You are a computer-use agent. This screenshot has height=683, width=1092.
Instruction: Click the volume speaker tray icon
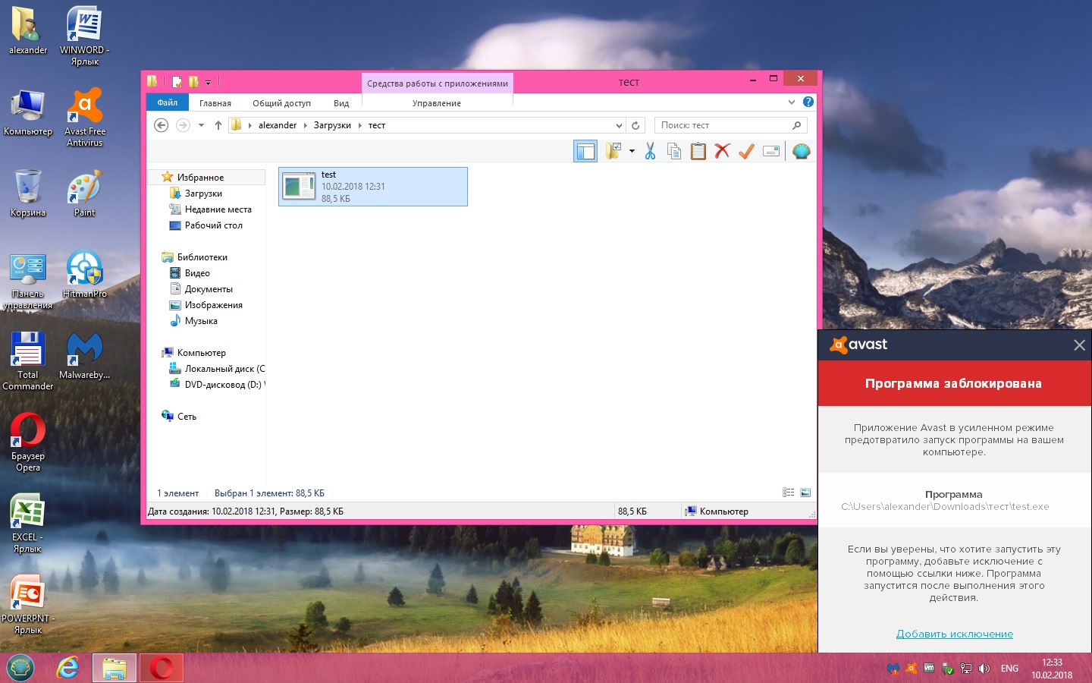(x=984, y=669)
